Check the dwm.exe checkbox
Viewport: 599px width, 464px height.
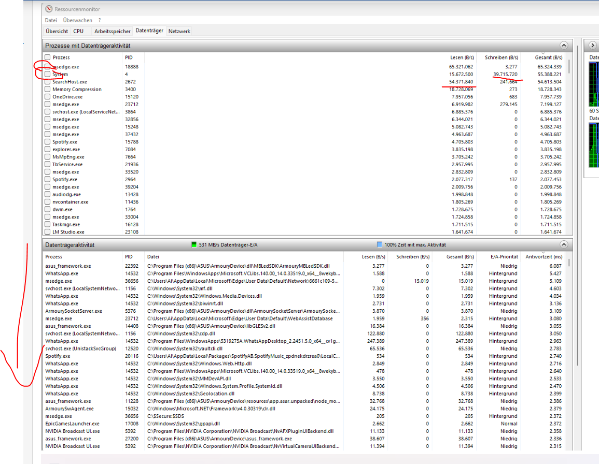point(47,209)
